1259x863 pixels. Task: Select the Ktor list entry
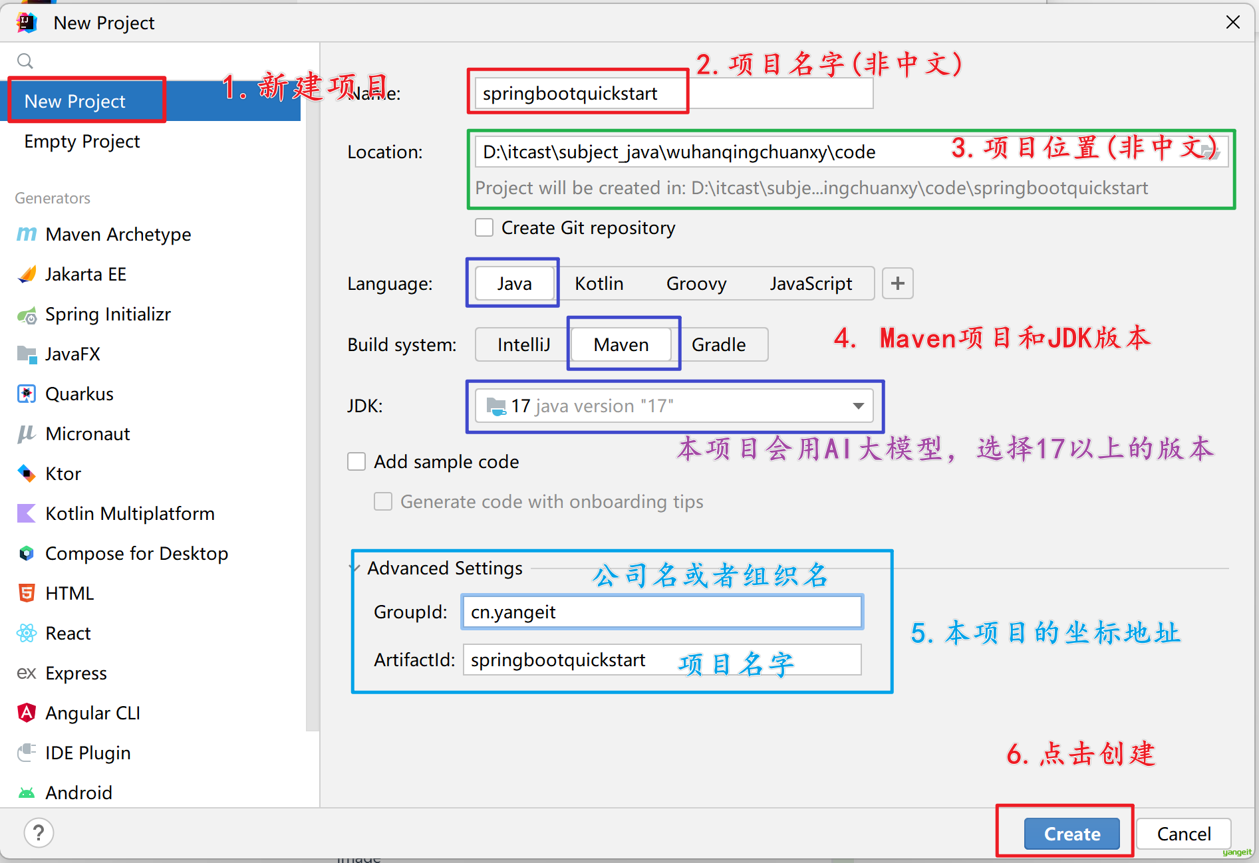[63, 474]
